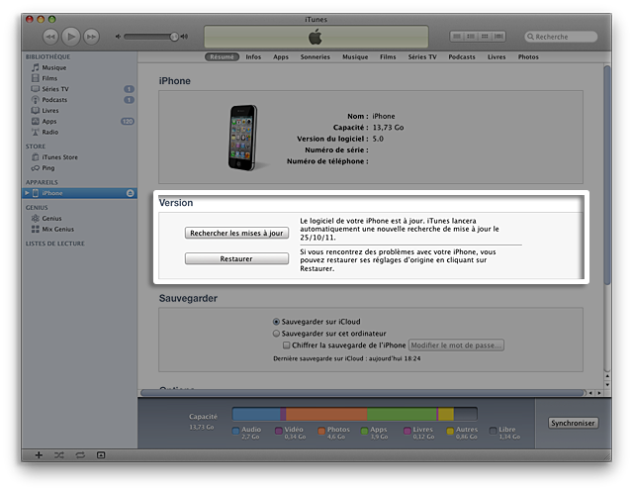
Task: Select Sauvegarder sur cet ordinateur radio
Action: (x=276, y=334)
